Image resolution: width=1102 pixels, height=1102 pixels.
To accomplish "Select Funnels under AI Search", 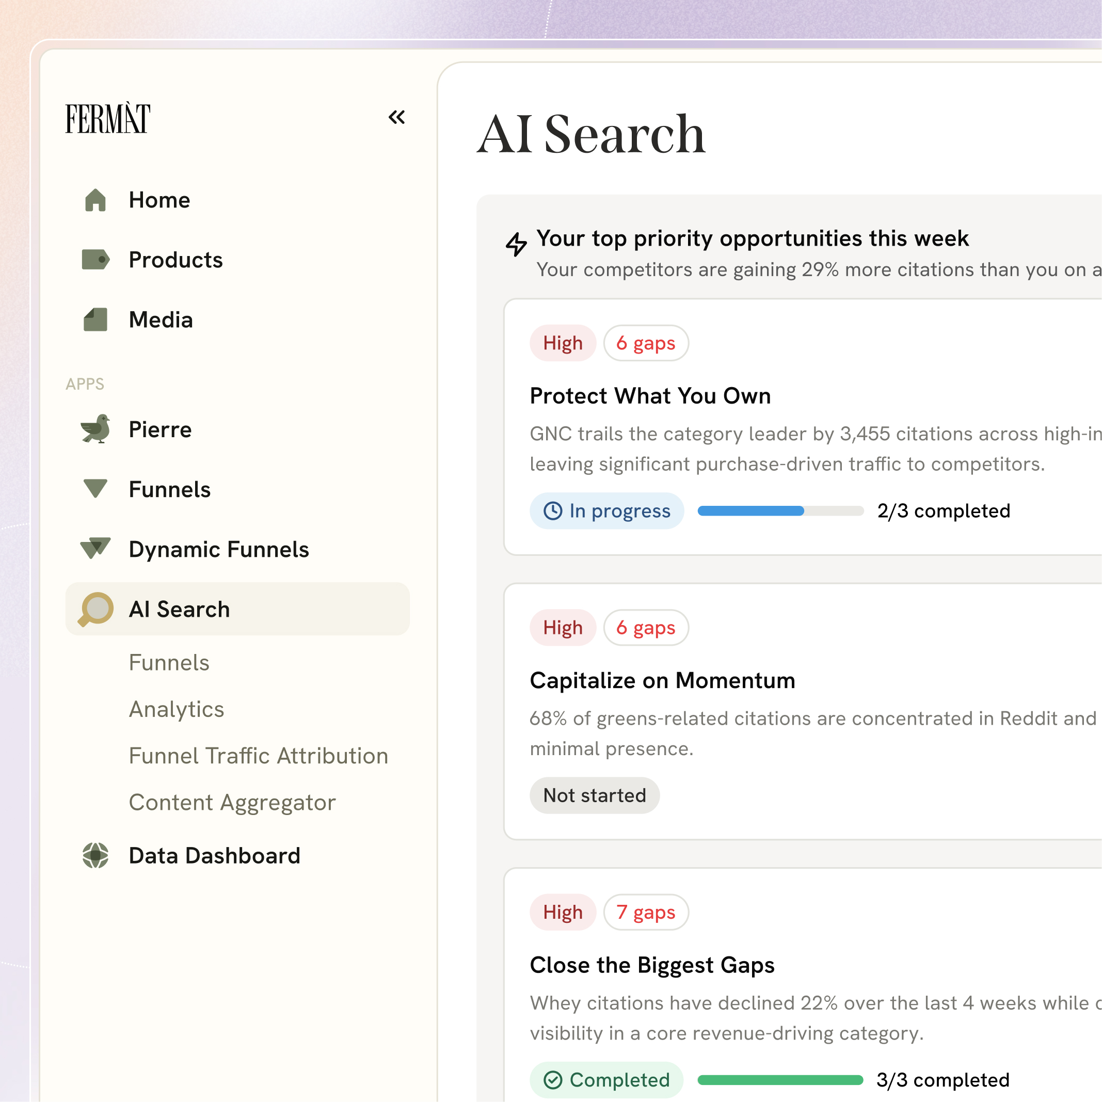I will [169, 662].
